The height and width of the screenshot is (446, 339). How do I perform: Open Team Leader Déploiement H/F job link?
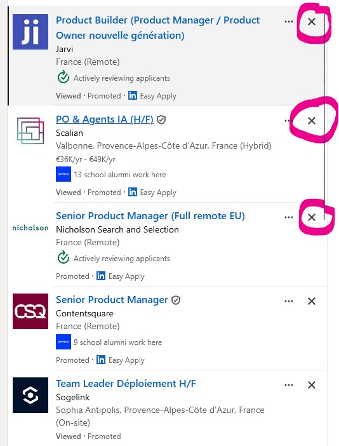126,384
